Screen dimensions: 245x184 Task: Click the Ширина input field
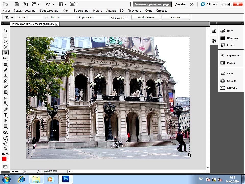[x=35, y=18]
